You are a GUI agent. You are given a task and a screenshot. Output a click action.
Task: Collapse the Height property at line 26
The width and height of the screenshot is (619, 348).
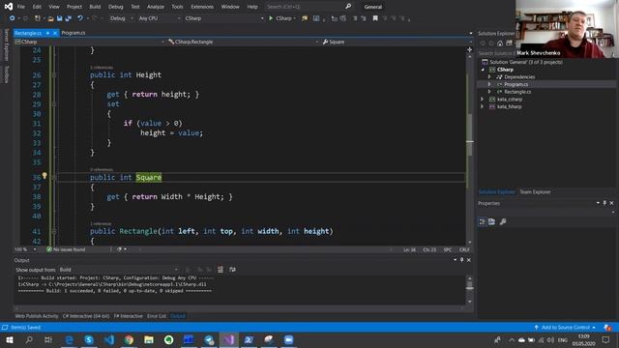tap(54, 75)
